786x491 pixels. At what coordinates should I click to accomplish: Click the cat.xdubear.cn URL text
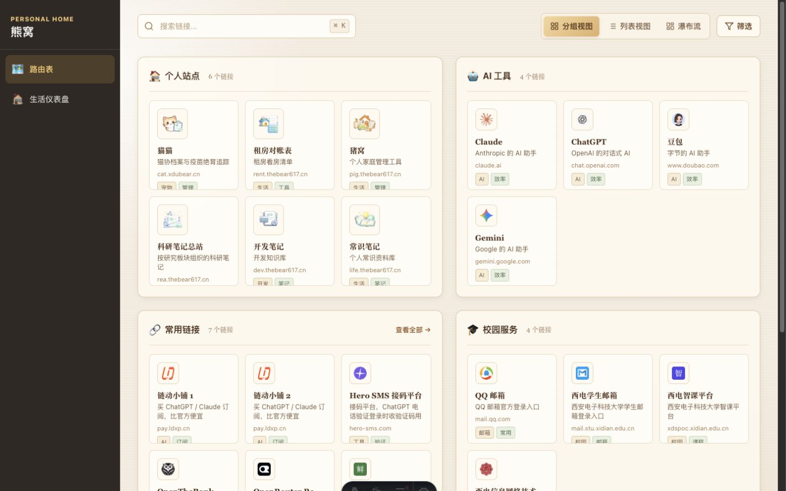coord(179,174)
